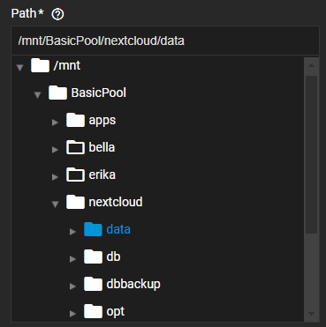Click the /mnt folder icon

pos(40,65)
